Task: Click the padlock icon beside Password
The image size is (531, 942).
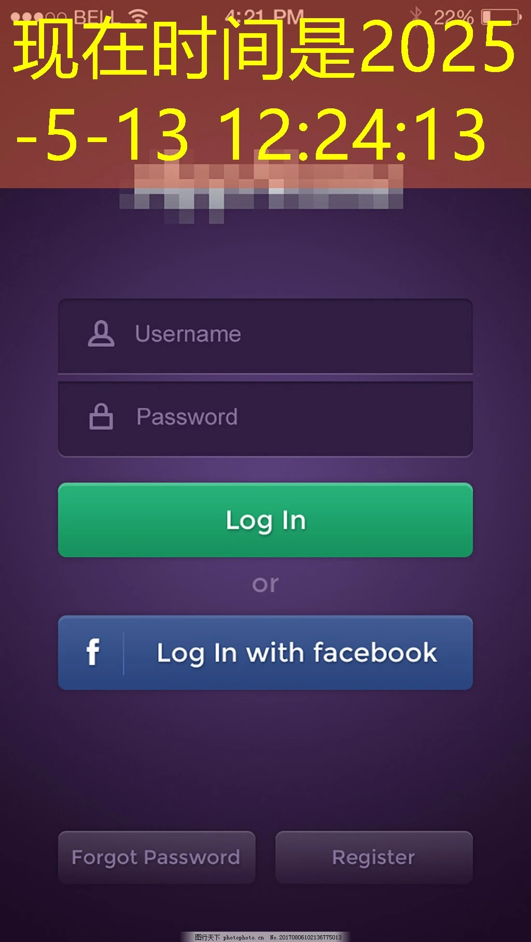Action: coord(101,416)
